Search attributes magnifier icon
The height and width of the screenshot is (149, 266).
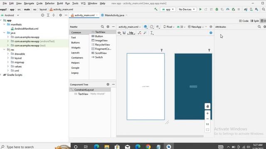(259, 26)
